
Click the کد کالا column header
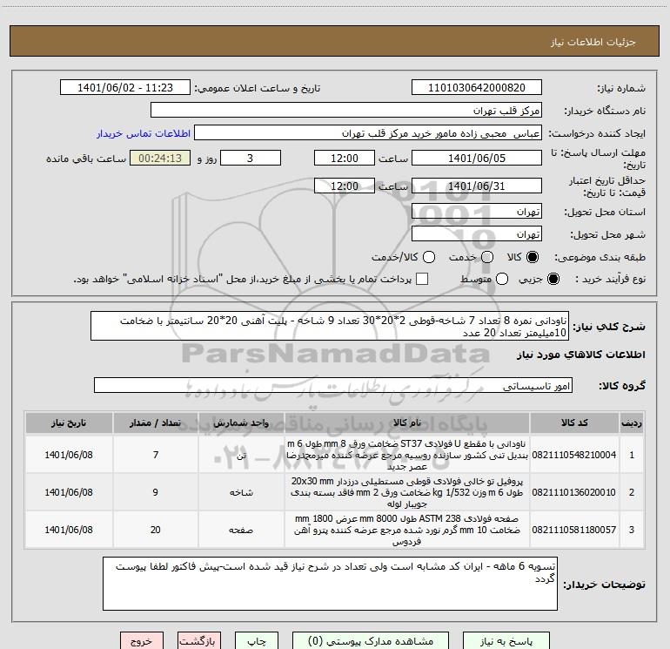tap(574, 423)
